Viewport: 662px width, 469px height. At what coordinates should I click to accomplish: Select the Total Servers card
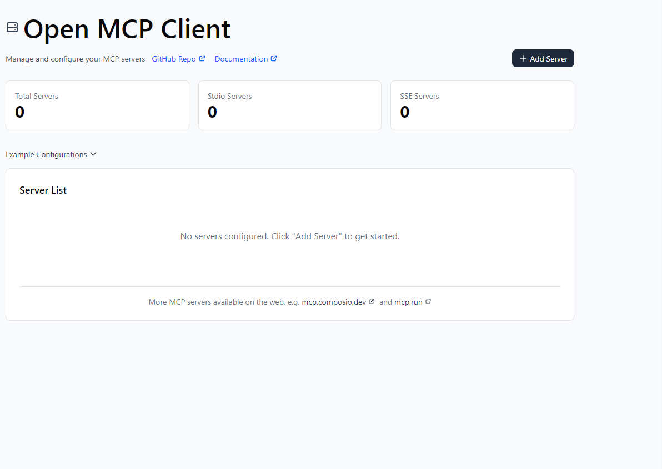(98, 105)
